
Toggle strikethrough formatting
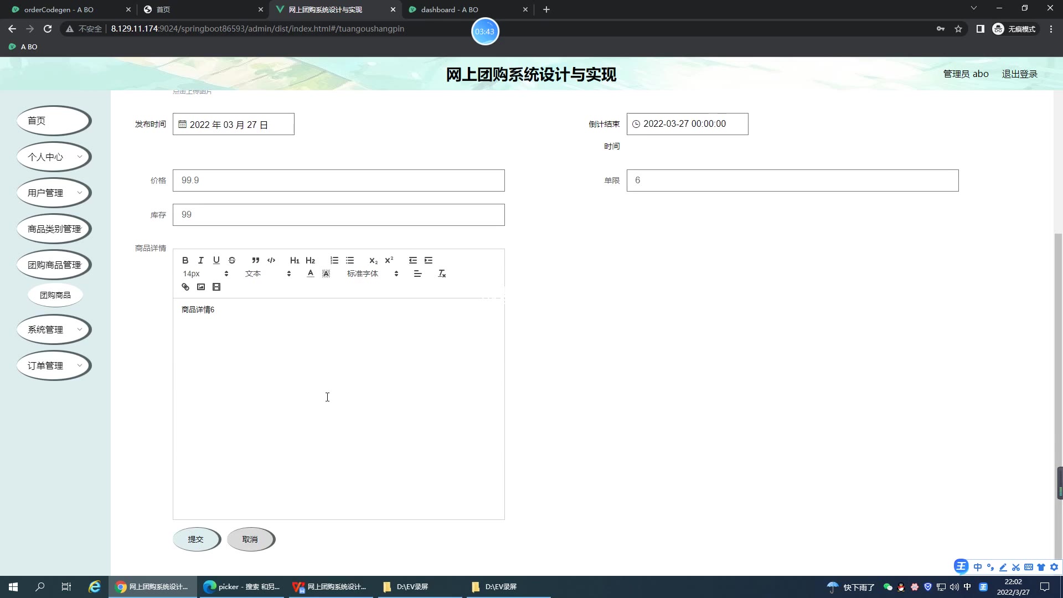[x=232, y=260]
